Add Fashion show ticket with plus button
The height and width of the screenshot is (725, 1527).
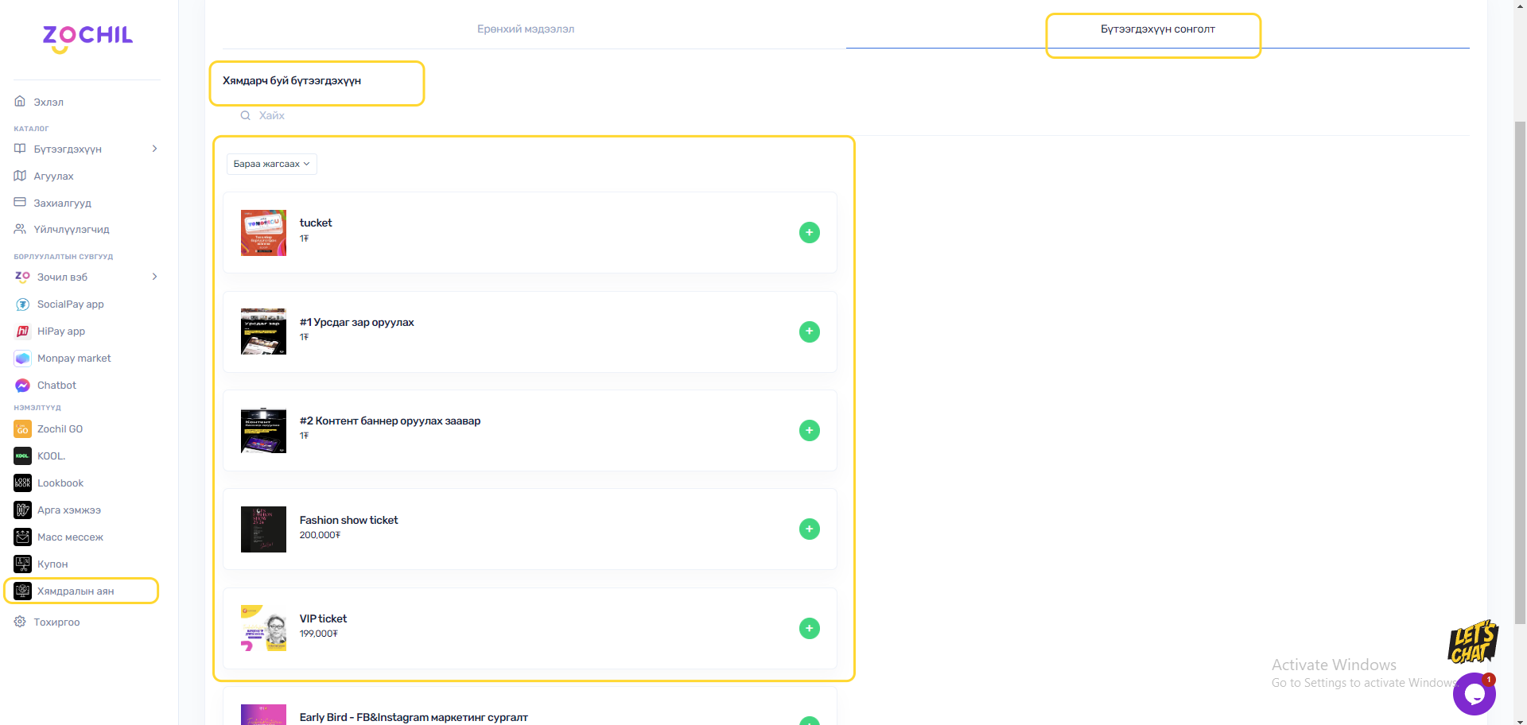[809, 529]
